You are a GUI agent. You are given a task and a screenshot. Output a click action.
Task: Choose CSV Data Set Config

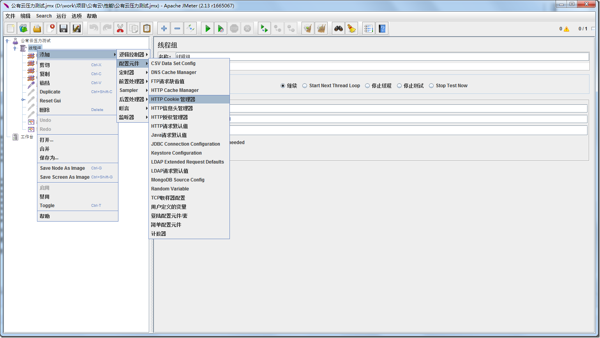point(189,63)
